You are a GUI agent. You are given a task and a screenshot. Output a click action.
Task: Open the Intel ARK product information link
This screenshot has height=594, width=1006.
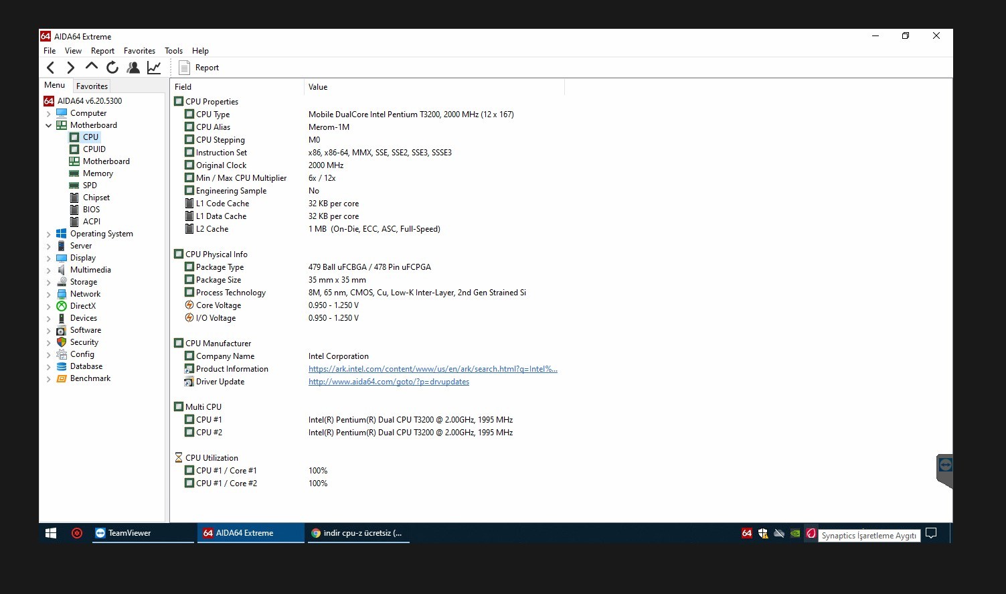click(x=432, y=369)
